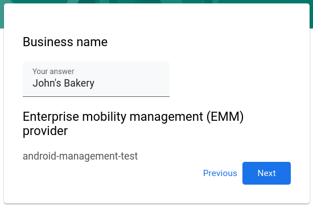Click the word "Business" in the title
The image size is (313, 208).
coord(48,42)
